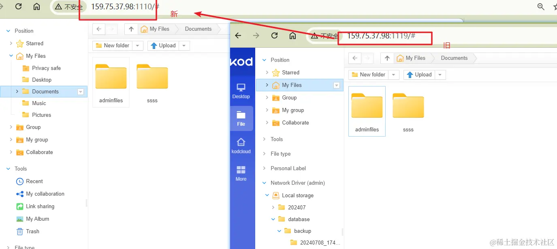Click New folder in the front window
The height and width of the screenshot is (249, 557).
point(369,75)
